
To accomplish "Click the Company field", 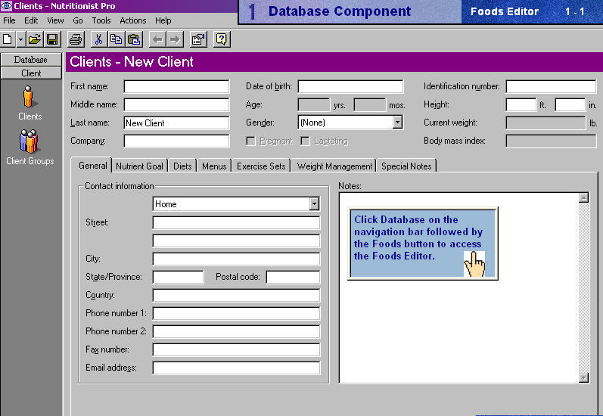I will [176, 141].
